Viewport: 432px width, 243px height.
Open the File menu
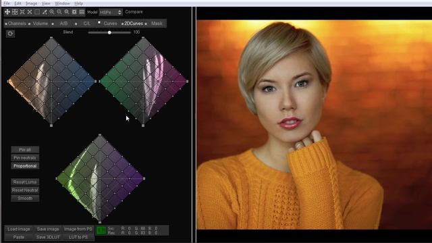coord(7,3)
